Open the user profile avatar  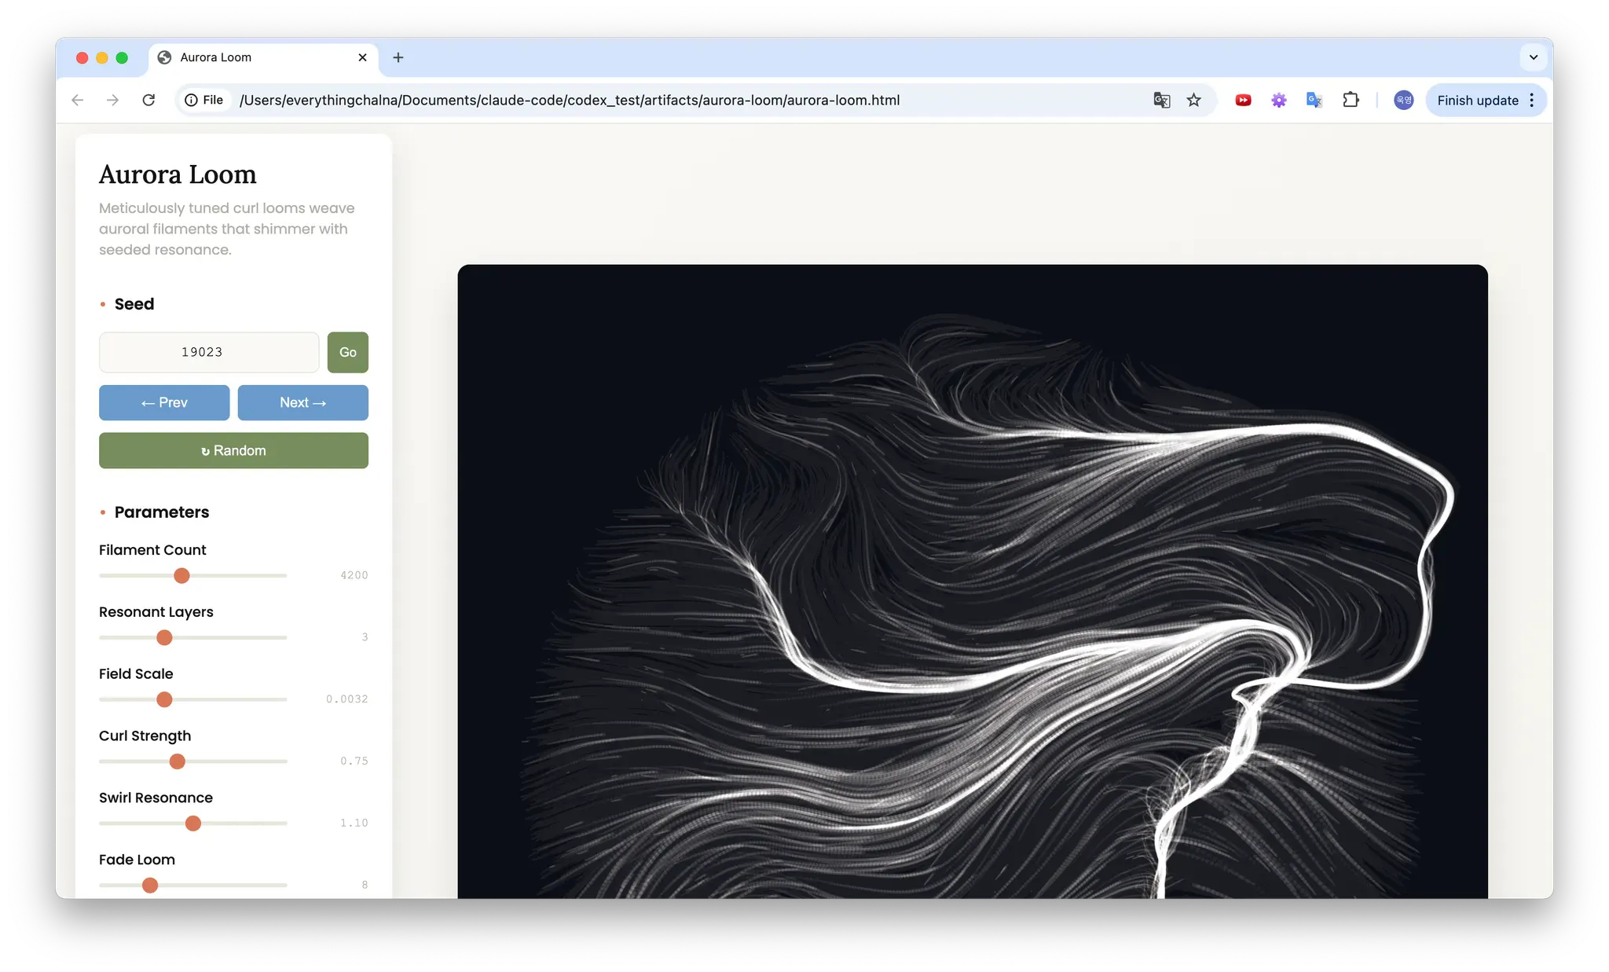(1403, 100)
